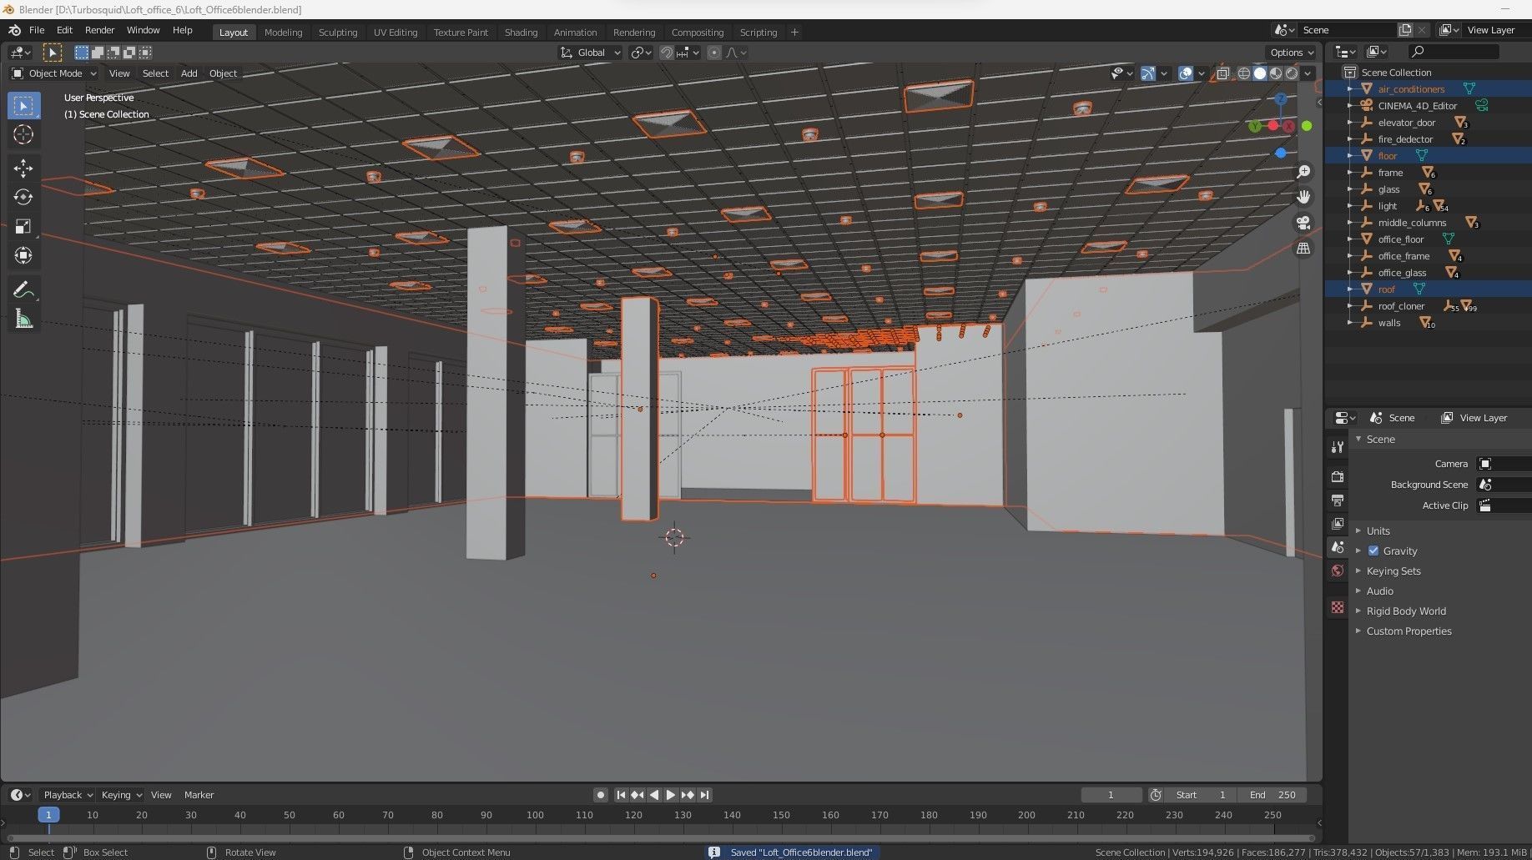Toggle X-ray display in viewport header
Viewport: 1532px width, 860px height.
1222,73
